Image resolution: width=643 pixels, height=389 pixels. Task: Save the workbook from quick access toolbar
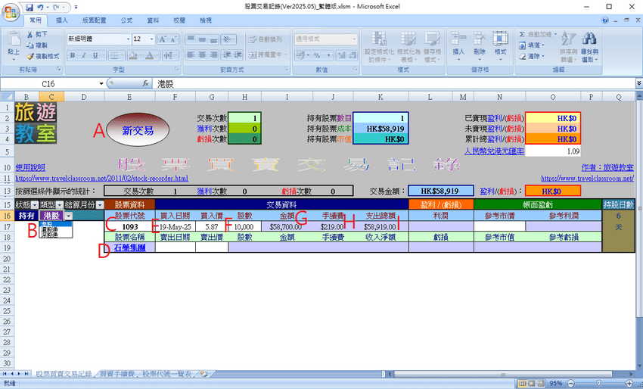click(x=30, y=7)
